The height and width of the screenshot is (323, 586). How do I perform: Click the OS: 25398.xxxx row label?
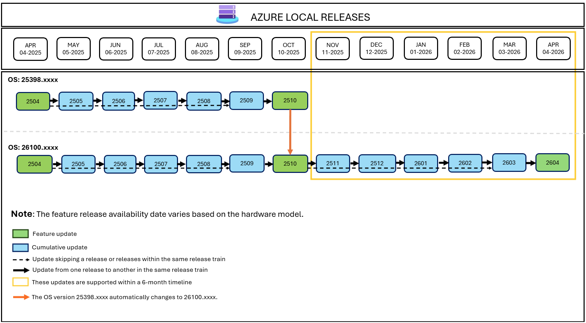[33, 80]
